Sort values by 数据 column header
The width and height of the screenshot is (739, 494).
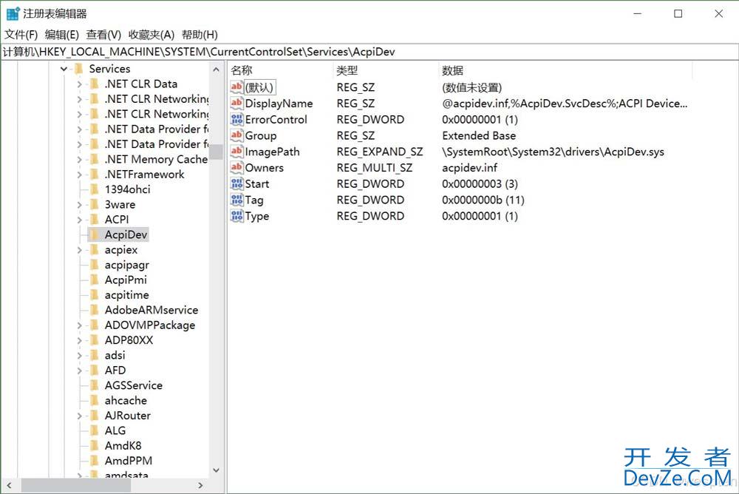pos(565,70)
